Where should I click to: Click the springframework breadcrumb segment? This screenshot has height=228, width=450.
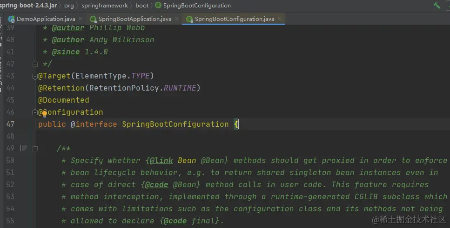click(105, 6)
